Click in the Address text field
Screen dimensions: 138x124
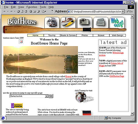pos(96,12)
